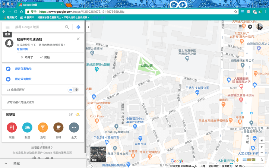
Task: Show my location button
Action: pyautogui.click(x=262, y=140)
